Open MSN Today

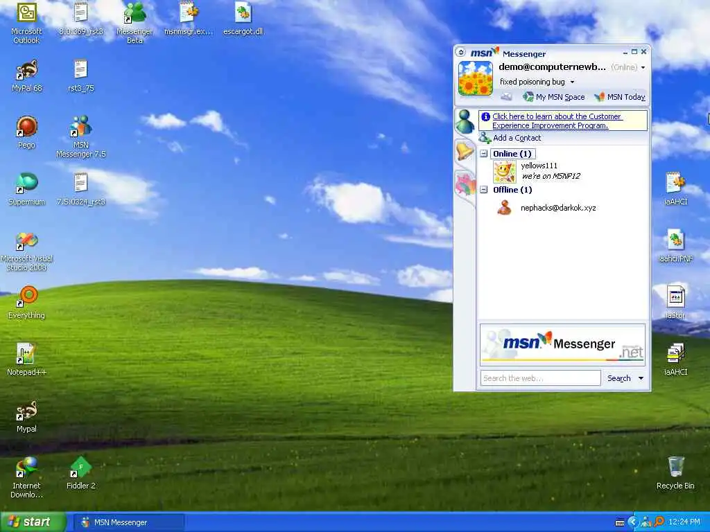(620, 97)
